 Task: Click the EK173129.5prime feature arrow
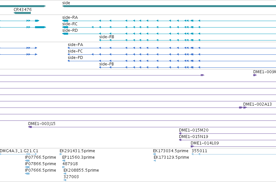pyautogui.click(x=155, y=161)
